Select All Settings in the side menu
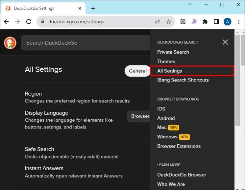The image size is (245, 190). (x=192, y=71)
